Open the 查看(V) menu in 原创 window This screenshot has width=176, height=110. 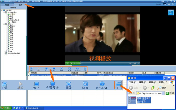click(x=152, y=82)
